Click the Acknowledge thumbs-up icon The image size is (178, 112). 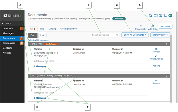(156, 56)
